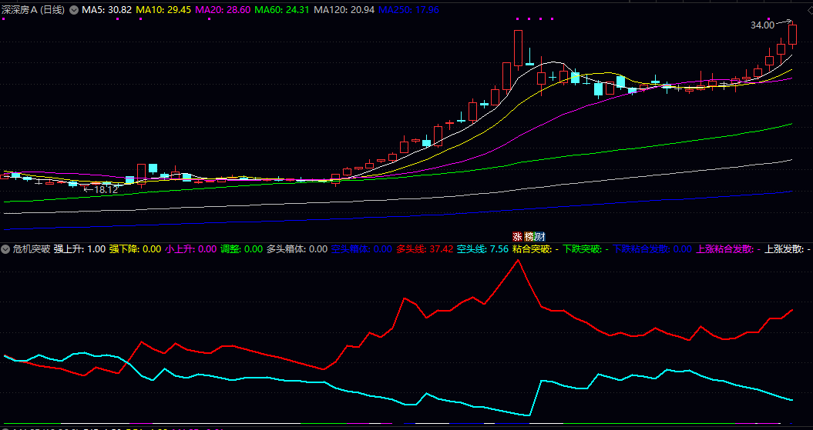Viewport: 813px width, 430px height.
Task: Click the yellow 强下降 indicator label
Action: (x=135, y=249)
